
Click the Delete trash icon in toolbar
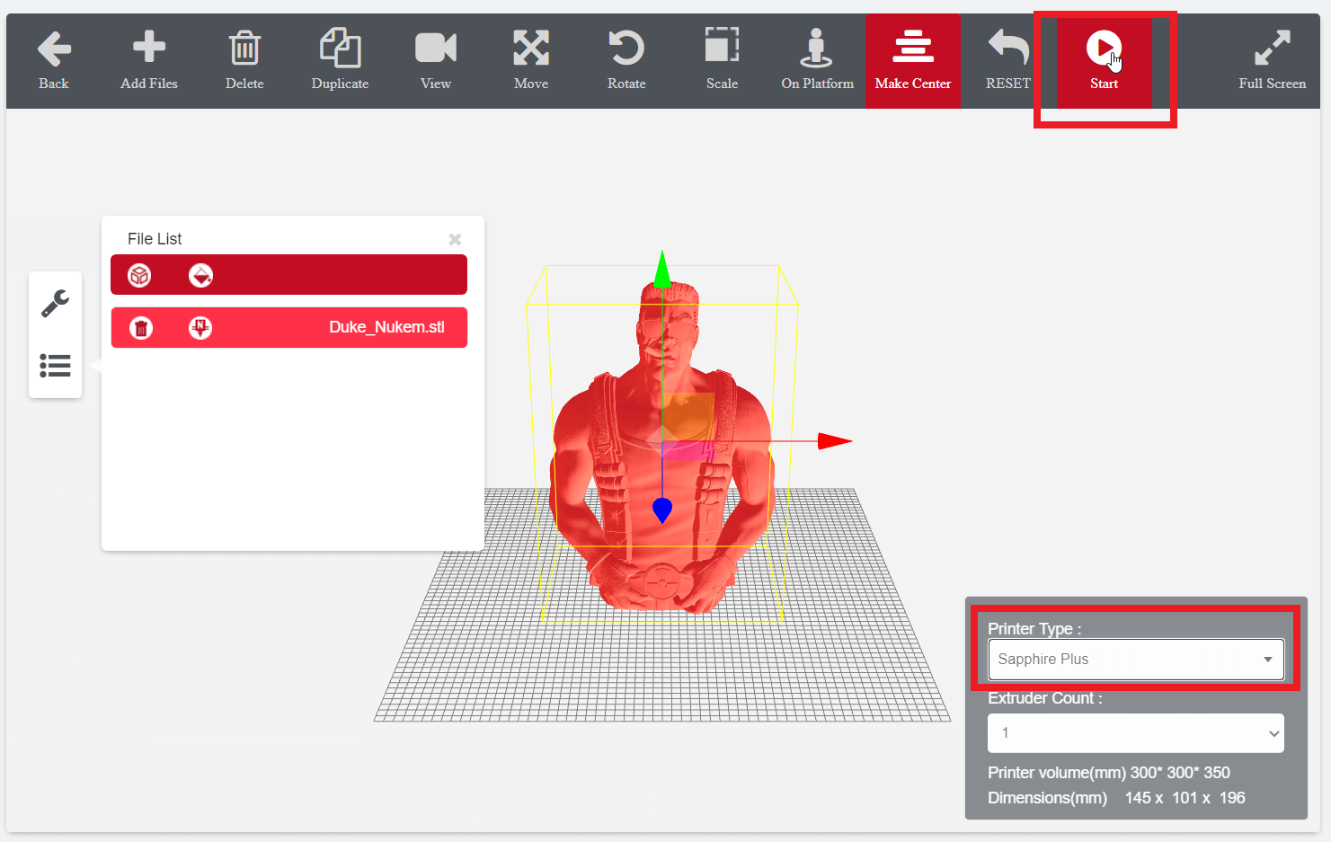point(244,48)
